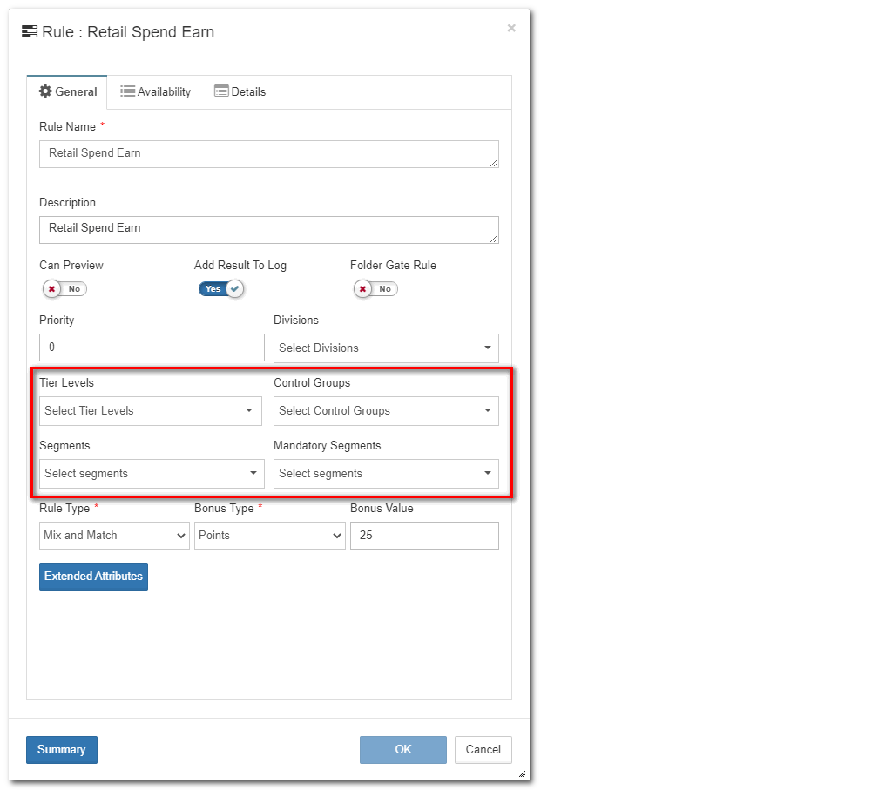This screenshot has width=872, height=790.
Task: Click the Cancel button
Action: pyautogui.click(x=483, y=750)
